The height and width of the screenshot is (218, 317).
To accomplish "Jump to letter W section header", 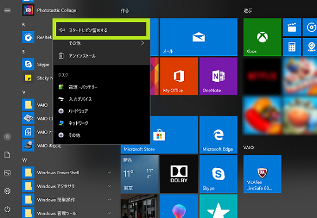I will click(x=24, y=160).
